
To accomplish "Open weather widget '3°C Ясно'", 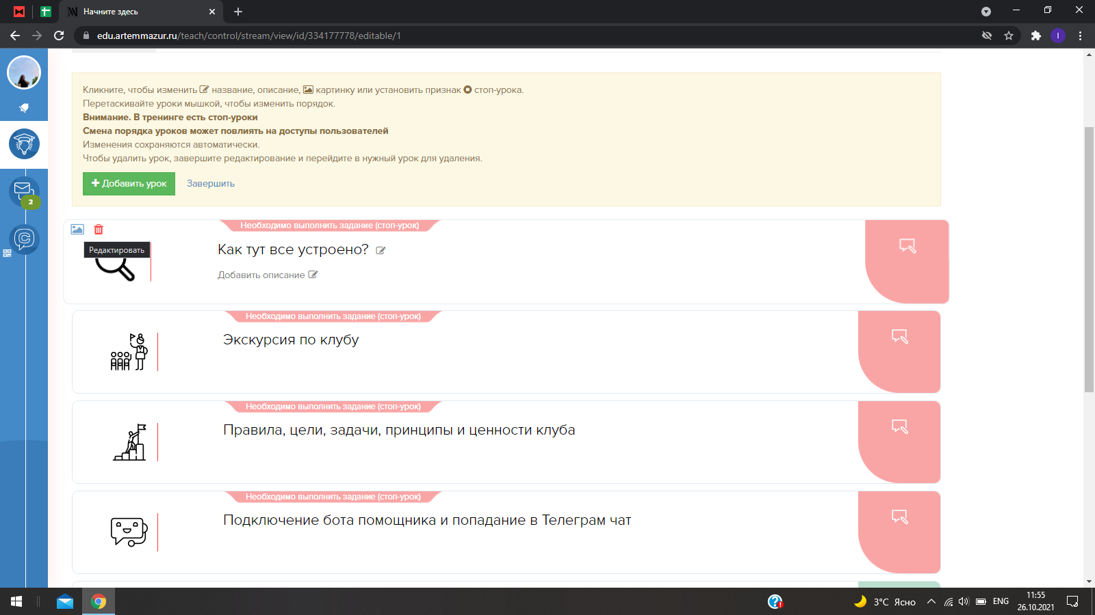I will coord(885,601).
